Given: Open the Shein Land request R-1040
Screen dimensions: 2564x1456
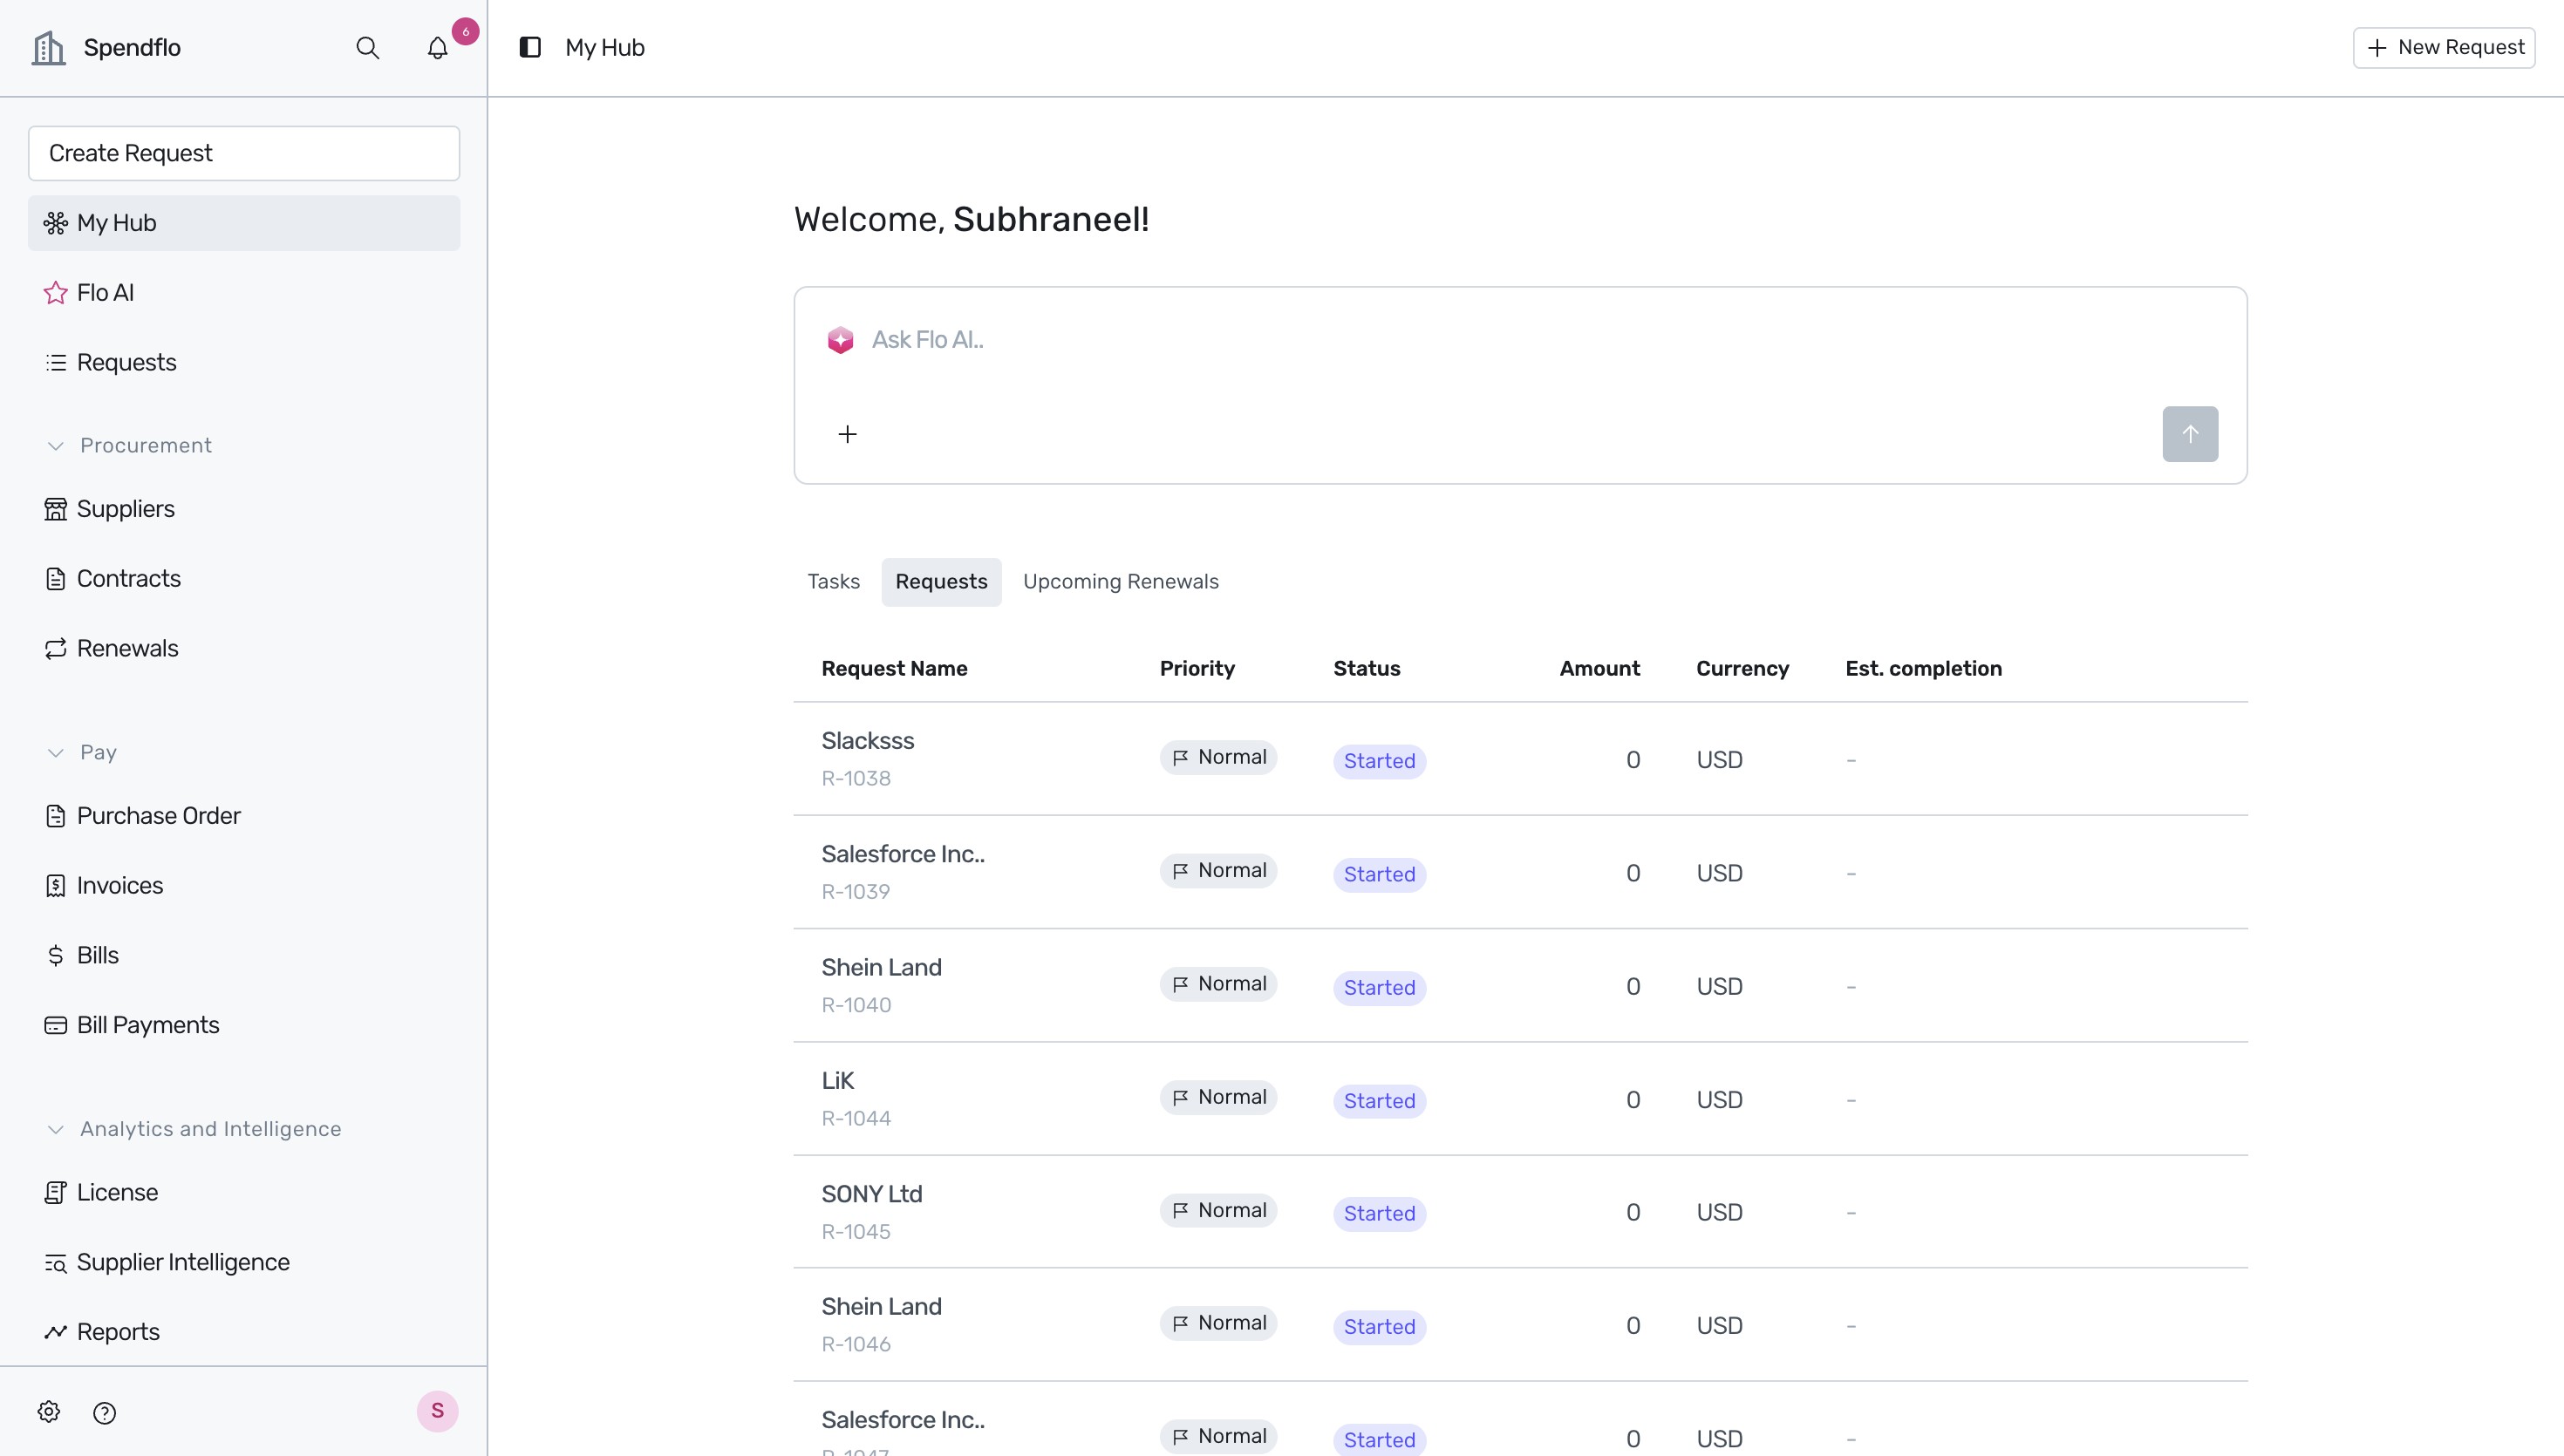Looking at the screenshot, I should pos(1520,985).
